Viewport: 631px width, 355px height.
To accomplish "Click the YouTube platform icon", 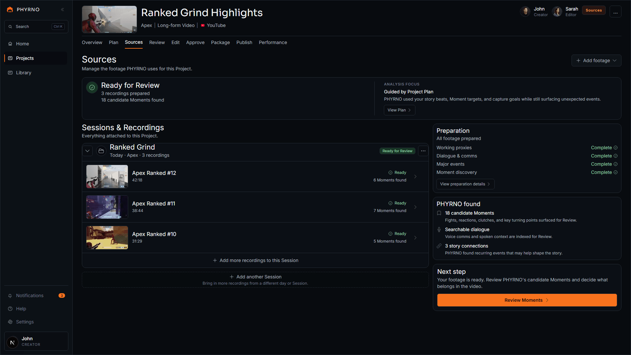I will (203, 25).
